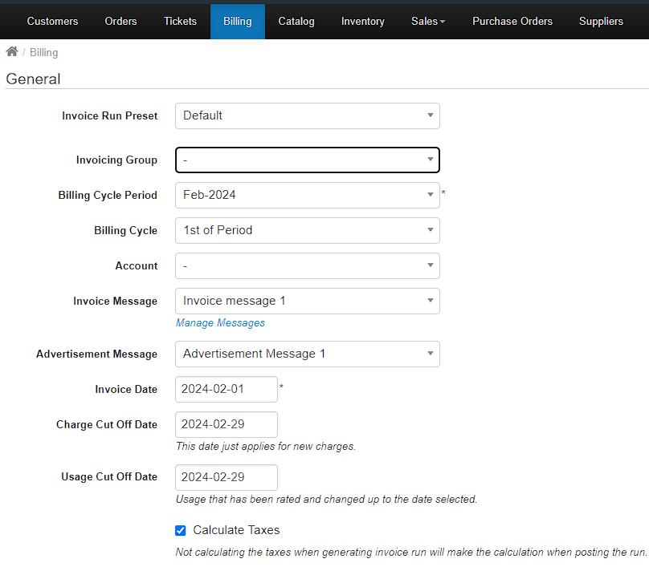Click the 'Usage that has been rated' hint text
Image resolution: width=649 pixels, height=571 pixels.
pos(327,499)
